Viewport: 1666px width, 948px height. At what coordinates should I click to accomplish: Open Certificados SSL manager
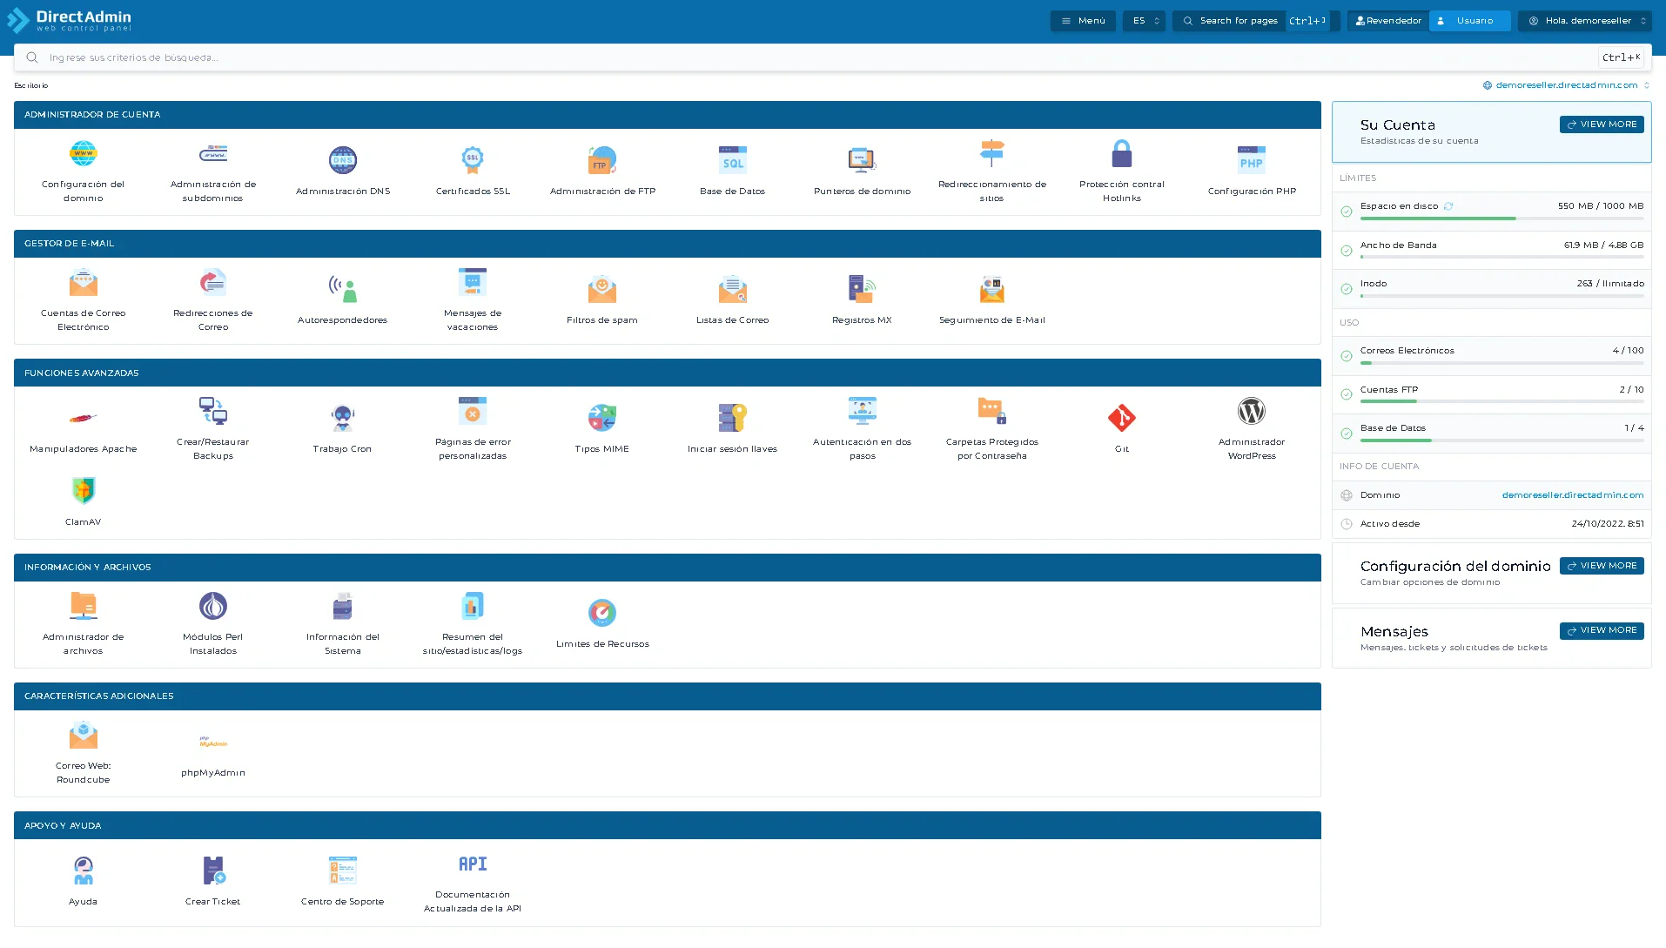pyautogui.click(x=472, y=170)
